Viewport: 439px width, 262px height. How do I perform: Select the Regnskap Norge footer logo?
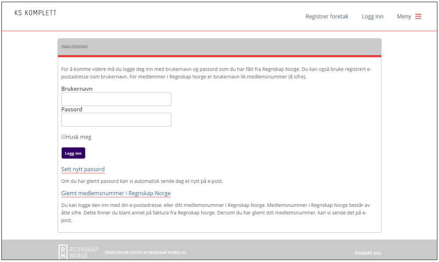click(78, 251)
